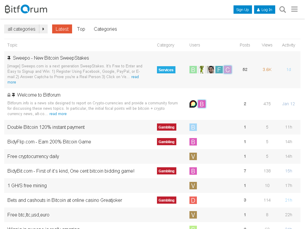Click 21h activity on Greatjoker casino row
Viewport: 305px width, 229px height.
[289, 200]
